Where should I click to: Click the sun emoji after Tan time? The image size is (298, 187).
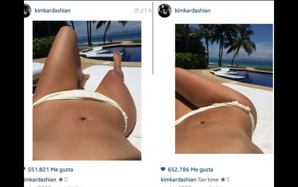[223, 179]
